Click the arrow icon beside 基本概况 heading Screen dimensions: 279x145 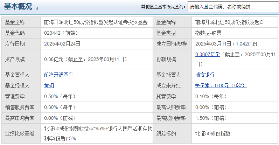[37, 8]
